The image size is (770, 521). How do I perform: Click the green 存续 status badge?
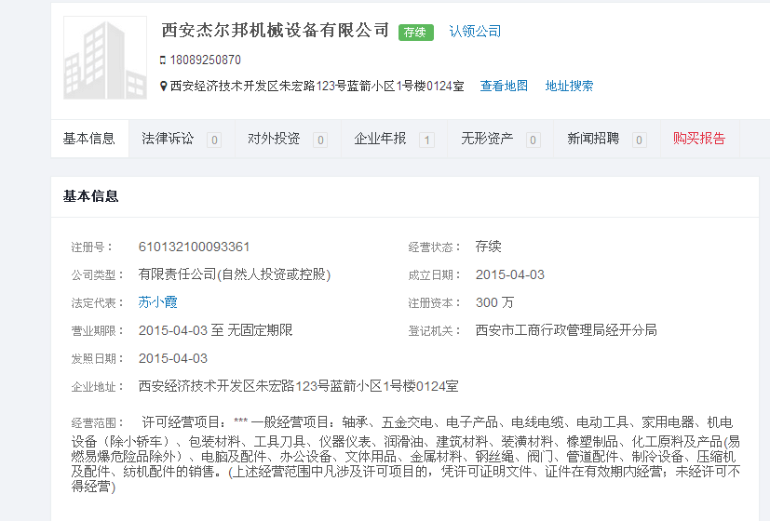416,32
